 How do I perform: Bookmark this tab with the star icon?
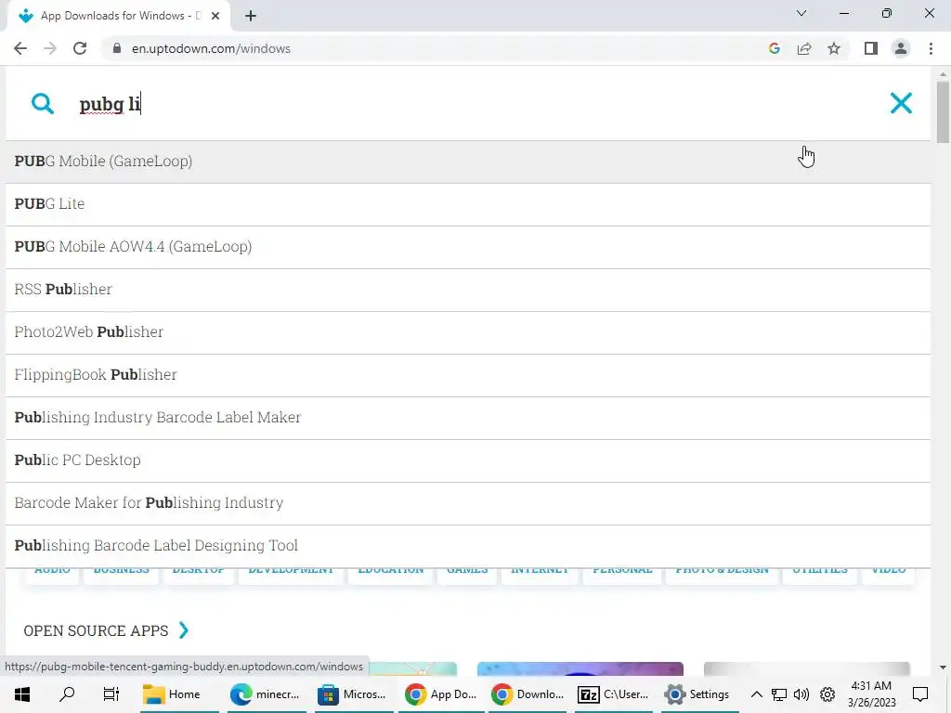[x=834, y=48]
